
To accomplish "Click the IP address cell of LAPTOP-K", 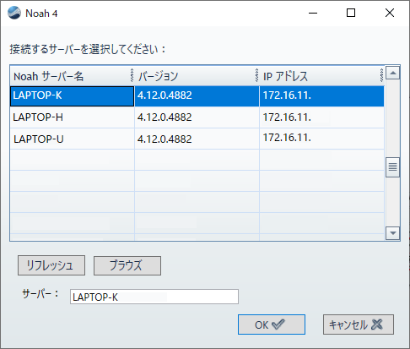I will (321, 96).
